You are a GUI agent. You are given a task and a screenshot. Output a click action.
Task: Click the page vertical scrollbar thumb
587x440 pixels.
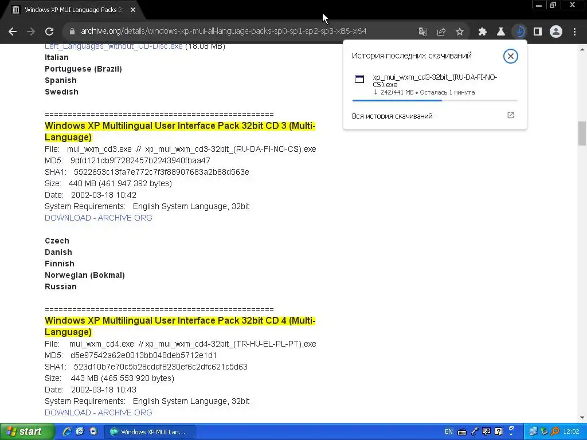point(582,133)
